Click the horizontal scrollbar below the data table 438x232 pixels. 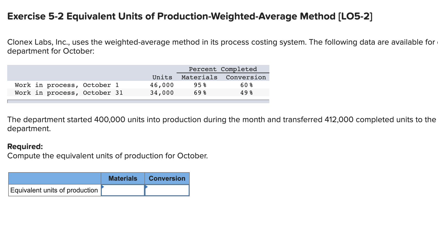138,101
